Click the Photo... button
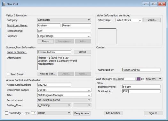Screen dimensions: 168x121 (x=46, y=41)
